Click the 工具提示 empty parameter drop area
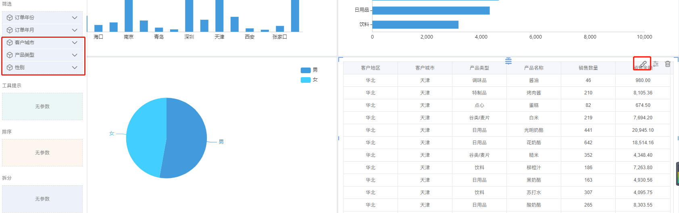 42,106
